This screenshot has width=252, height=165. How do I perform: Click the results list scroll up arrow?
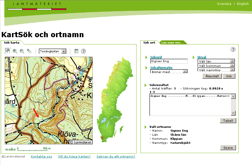pyautogui.click(x=233, y=96)
